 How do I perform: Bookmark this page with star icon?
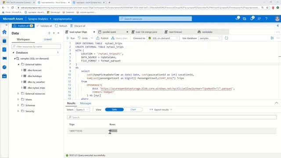pos(267,8)
